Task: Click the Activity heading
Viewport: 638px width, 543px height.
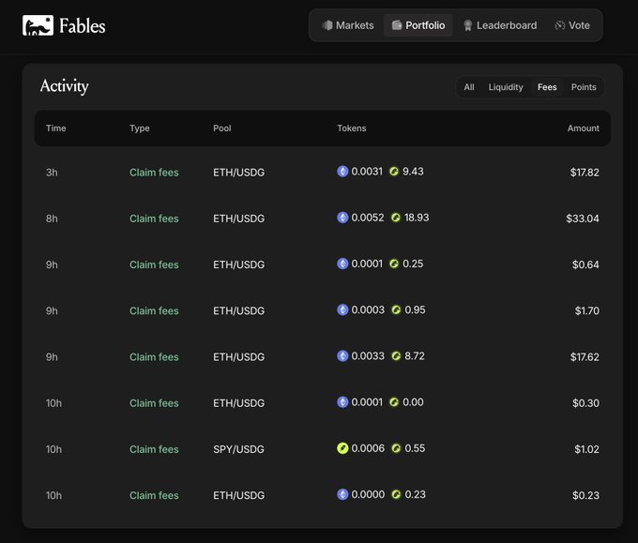Action: (65, 86)
